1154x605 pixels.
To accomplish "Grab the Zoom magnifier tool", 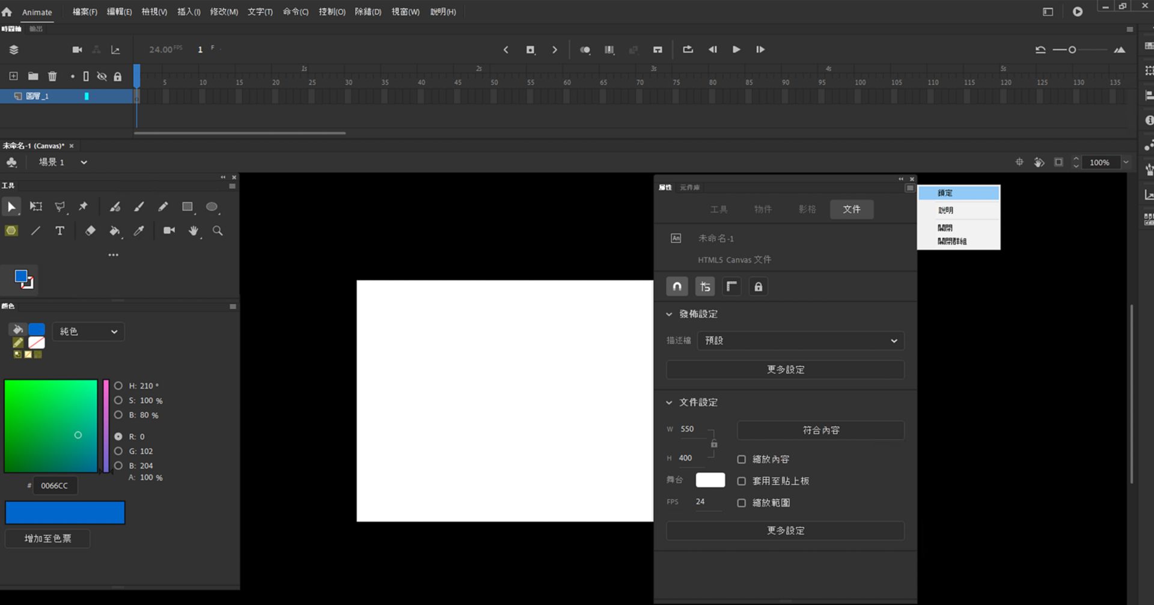I will coord(218,231).
